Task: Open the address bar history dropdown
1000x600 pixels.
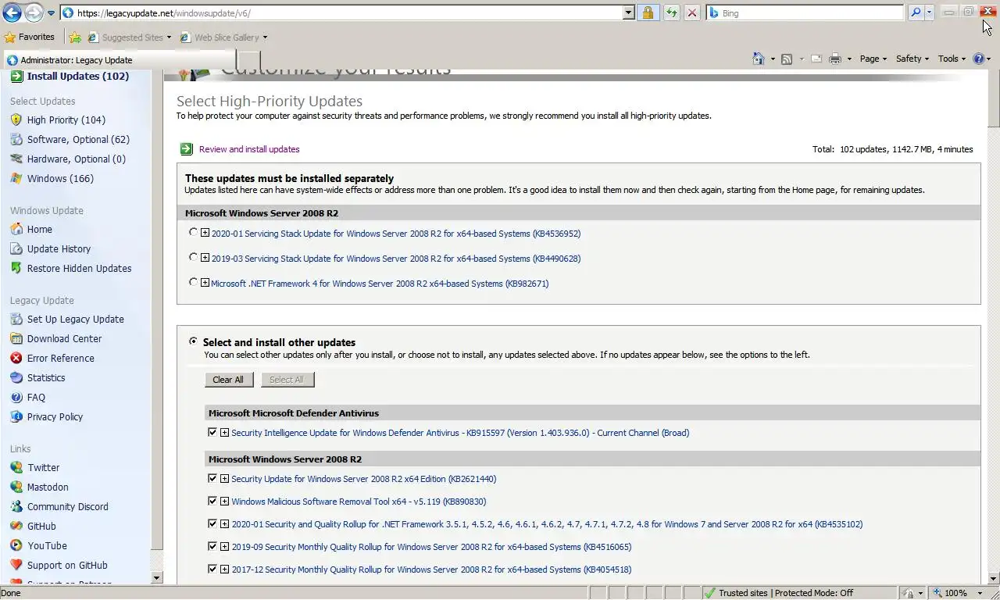Action: [x=629, y=13]
